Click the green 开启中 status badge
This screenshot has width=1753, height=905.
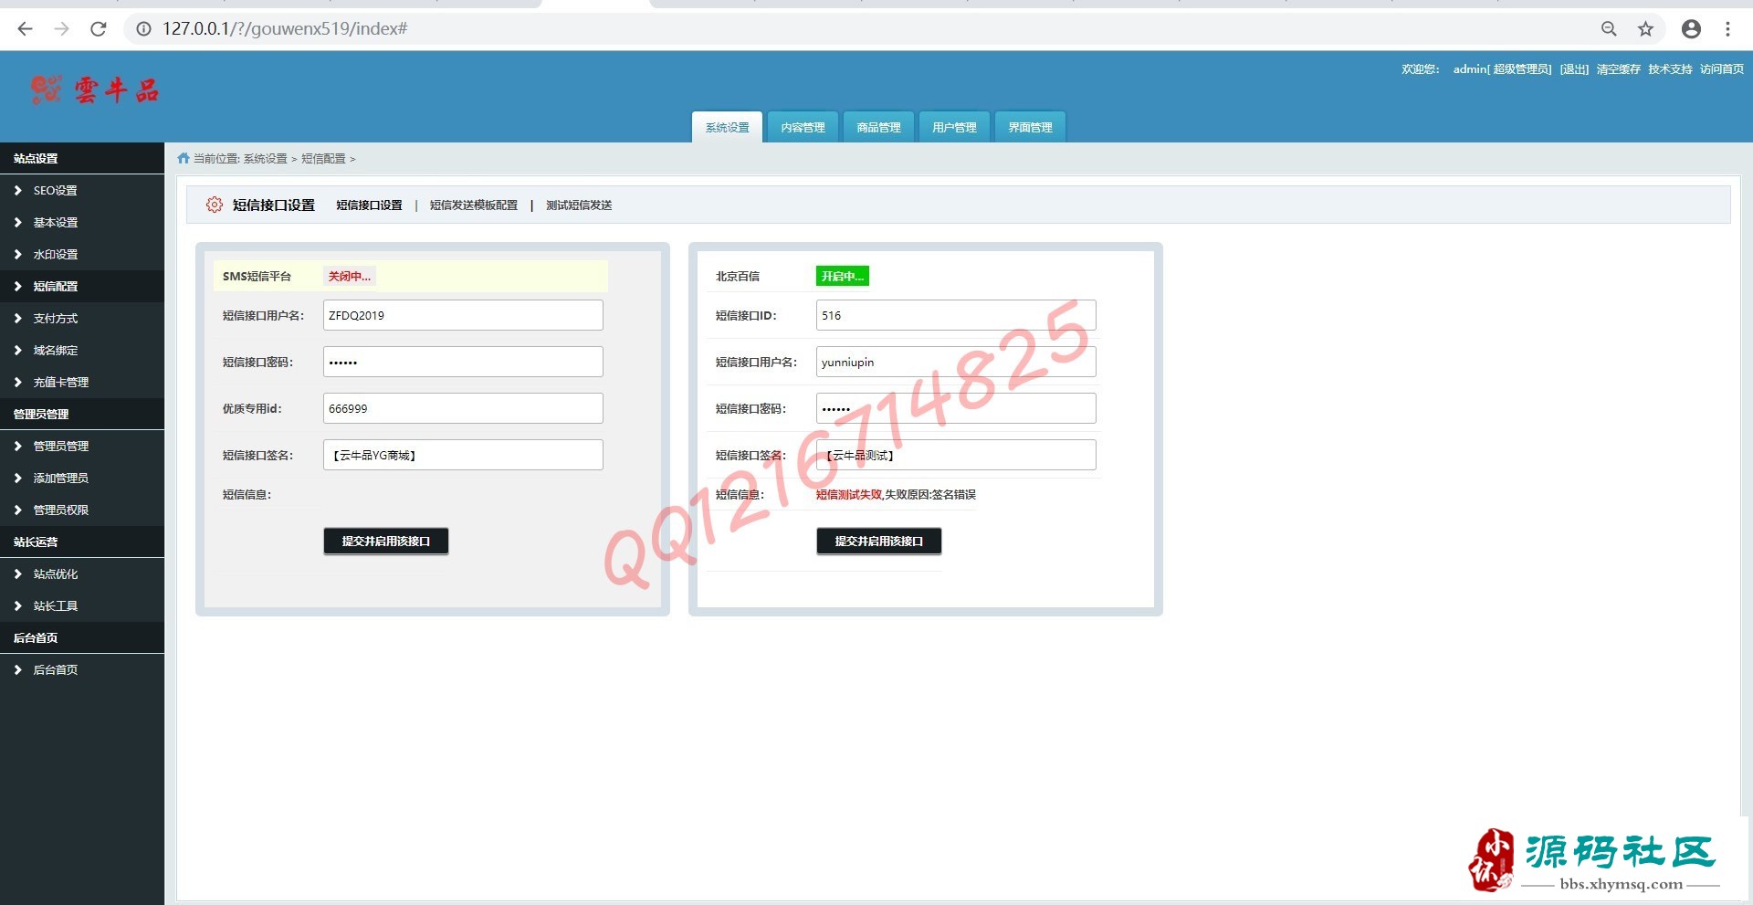pyautogui.click(x=843, y=276)
